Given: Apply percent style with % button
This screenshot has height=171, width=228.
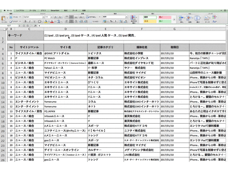Looking at the screenshot, I should 111,21.
